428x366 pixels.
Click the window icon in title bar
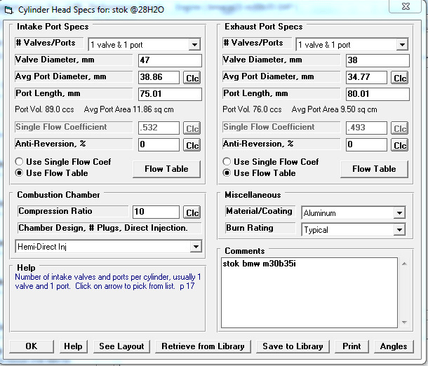pyautogui.click(x=8, y=11)
